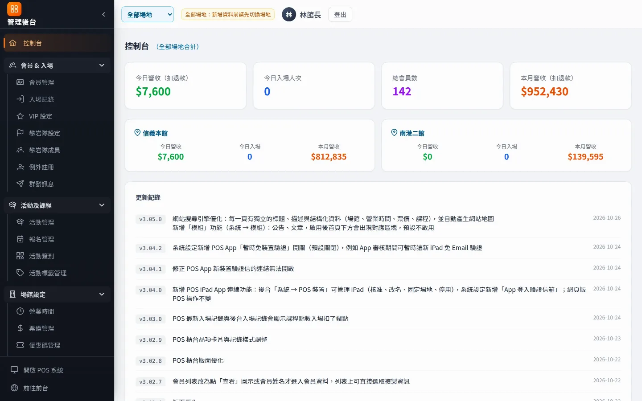Collapse the 場館設定 section
Image resolution: width=642 pixels, height=401 pixels.
57,294
